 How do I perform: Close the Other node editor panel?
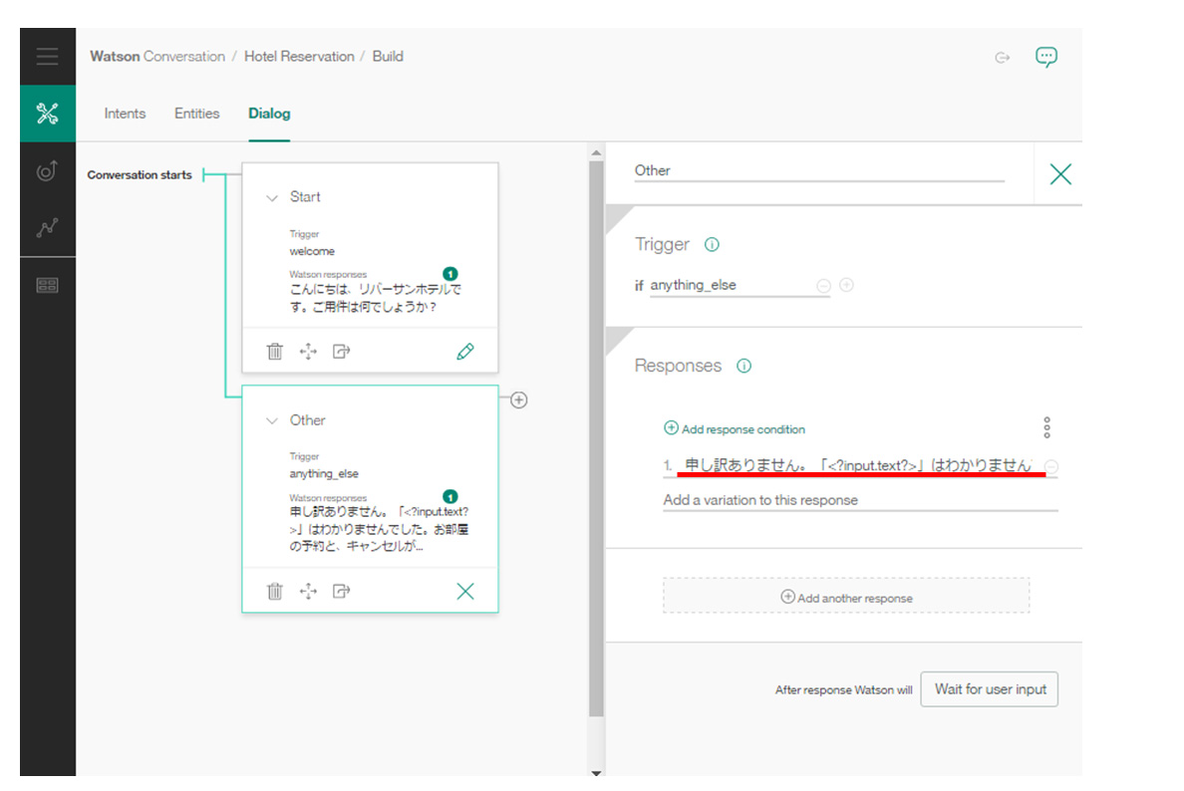click(x=1060, y=174)
